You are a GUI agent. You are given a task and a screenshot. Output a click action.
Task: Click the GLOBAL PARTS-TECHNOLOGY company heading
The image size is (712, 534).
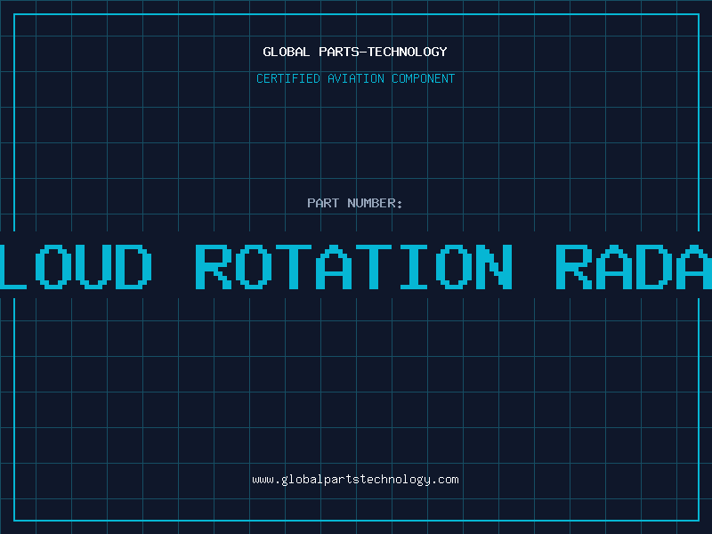click(355, 52)
